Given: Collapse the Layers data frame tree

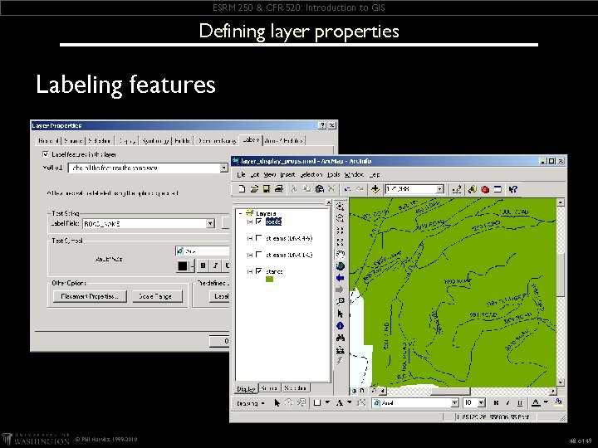Looking at the screenshot, I should pos(241,213).
